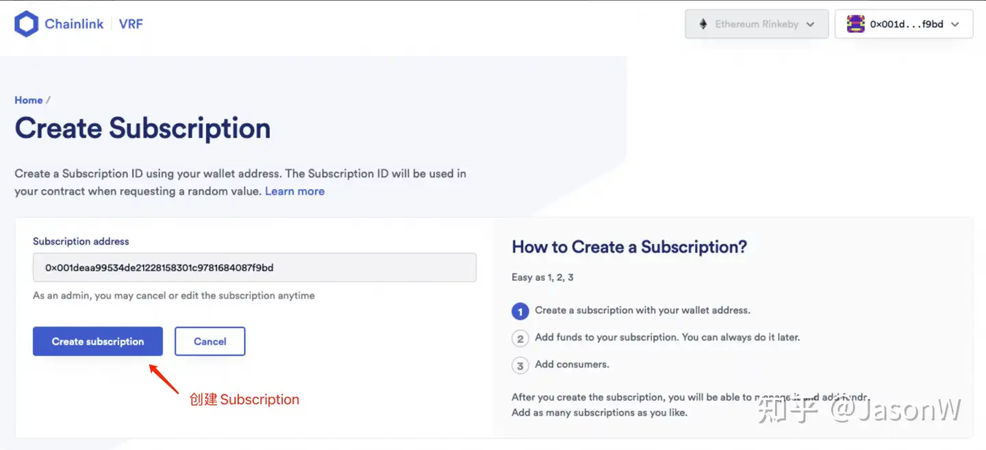Click the chevron beside Ethereum Rinkeby
The height and width of the screenshot is (450, 986).
point(811,25)
